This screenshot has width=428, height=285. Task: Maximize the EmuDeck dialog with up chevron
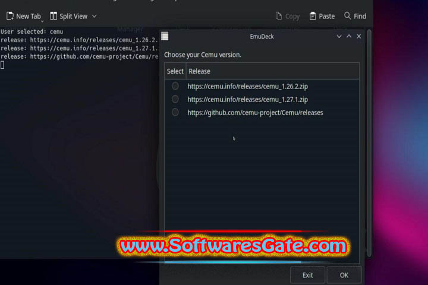tap(349, 36)
